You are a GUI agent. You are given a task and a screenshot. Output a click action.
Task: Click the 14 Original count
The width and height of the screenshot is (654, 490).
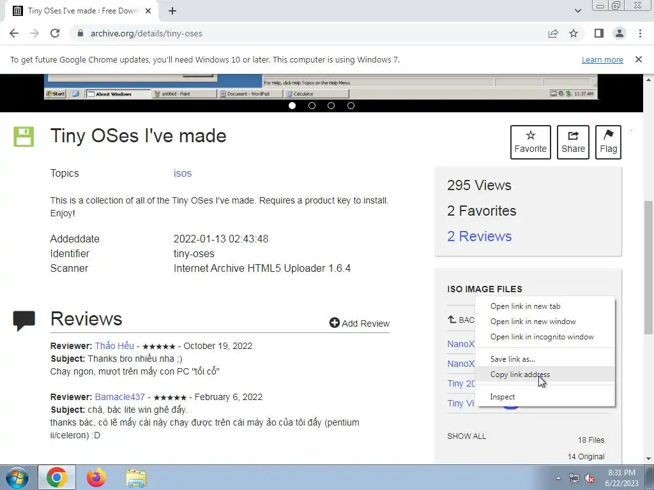coord(586,457)
